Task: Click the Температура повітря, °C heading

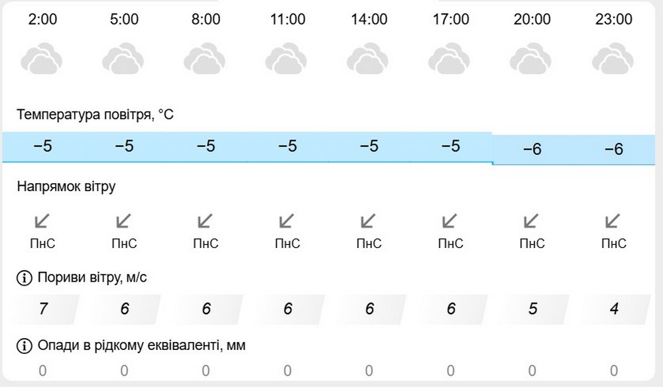Action: 95,115
